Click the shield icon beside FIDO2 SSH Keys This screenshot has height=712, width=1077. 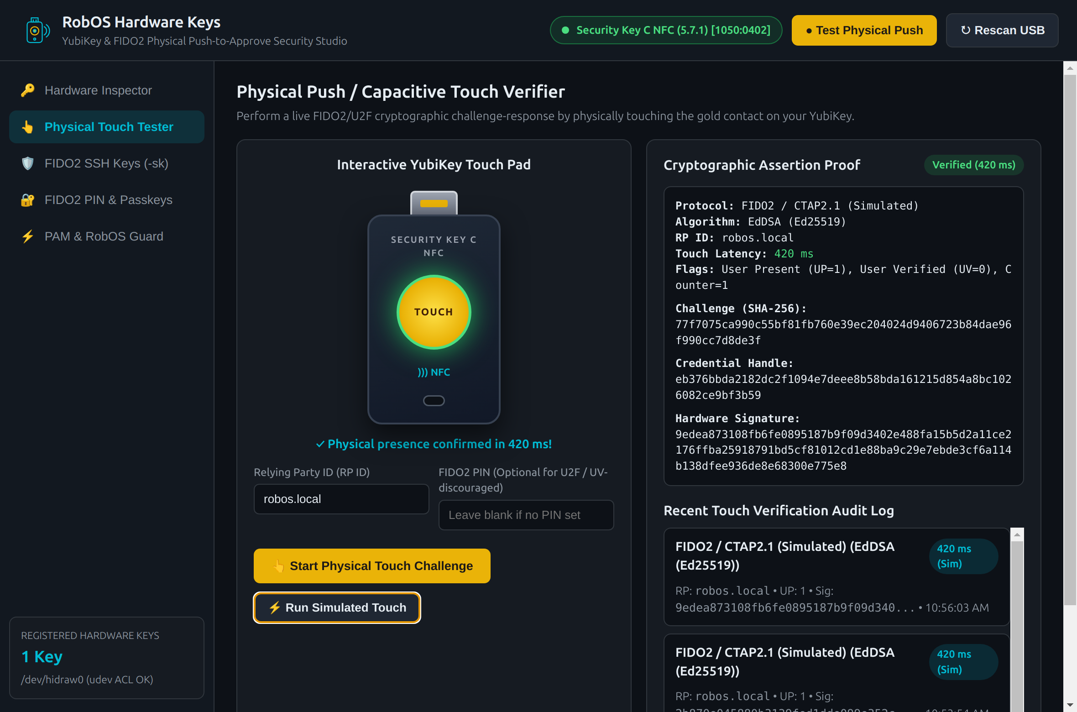[28, 163]
